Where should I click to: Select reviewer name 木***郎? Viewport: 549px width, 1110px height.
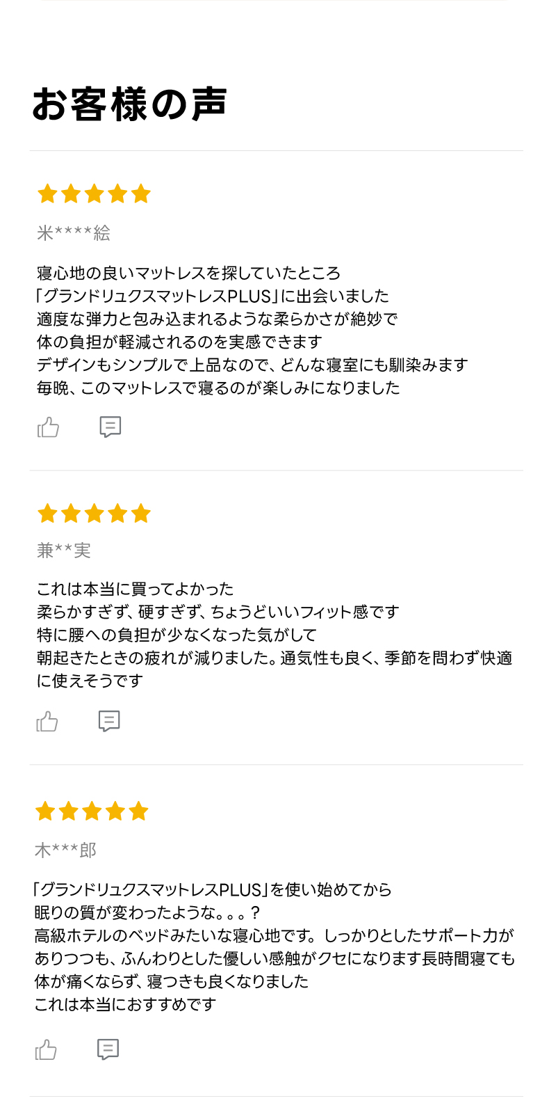(x=65, y=850)
